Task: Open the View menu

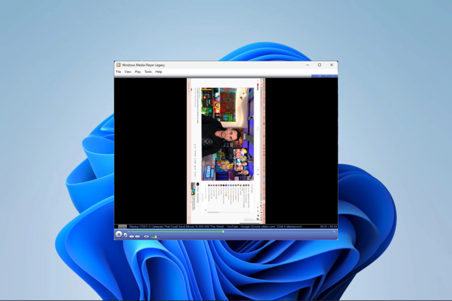Action: [x=128, y=72]
